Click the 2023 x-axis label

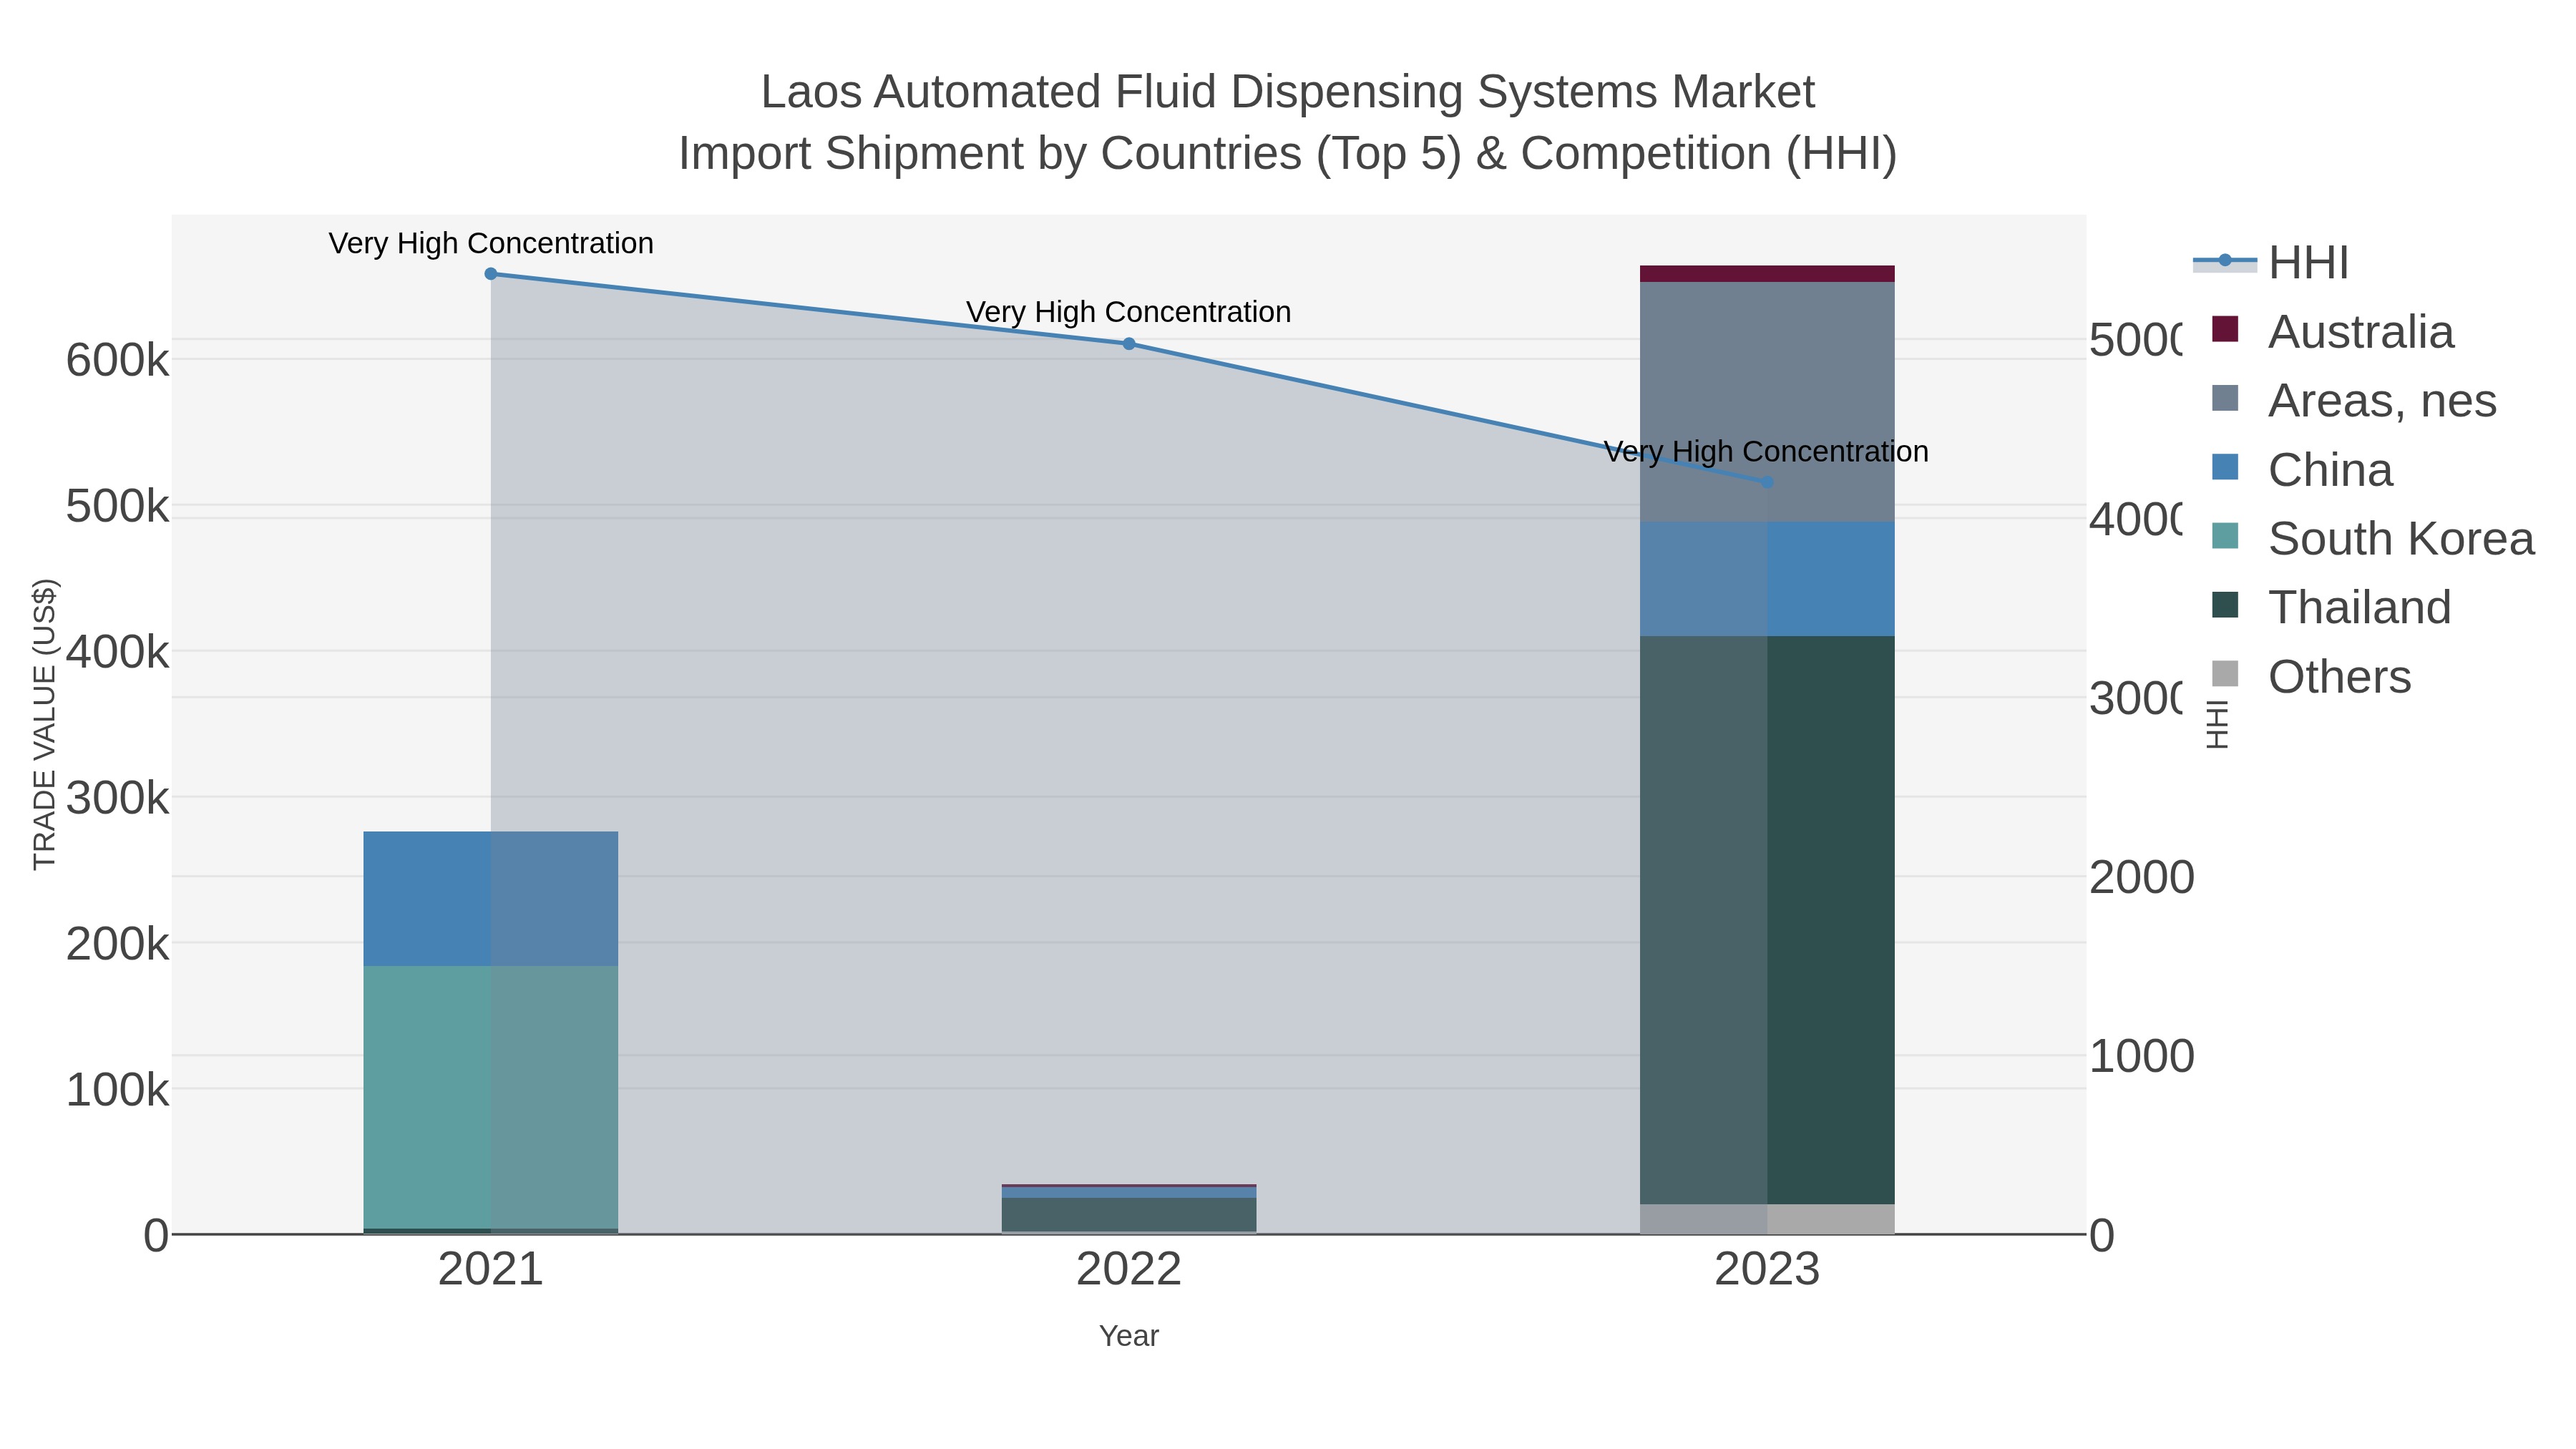(1767, 1270)
